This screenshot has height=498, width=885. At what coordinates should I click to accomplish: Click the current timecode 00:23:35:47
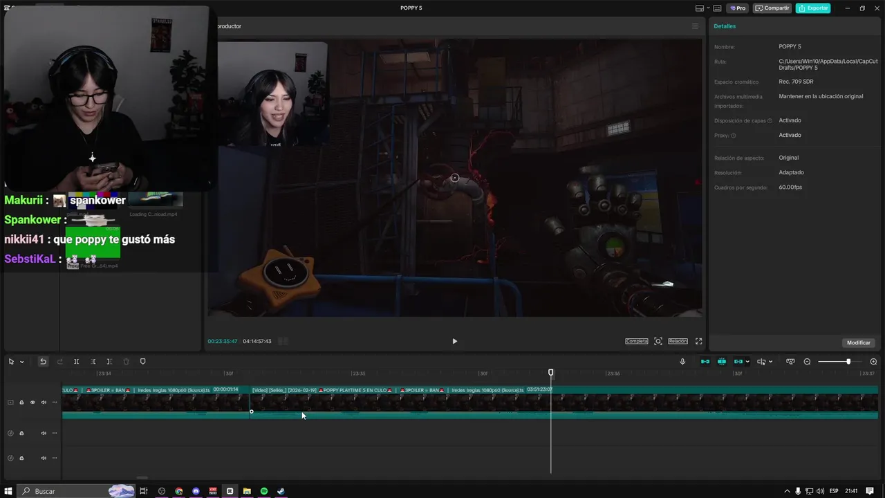coord(223,341)
